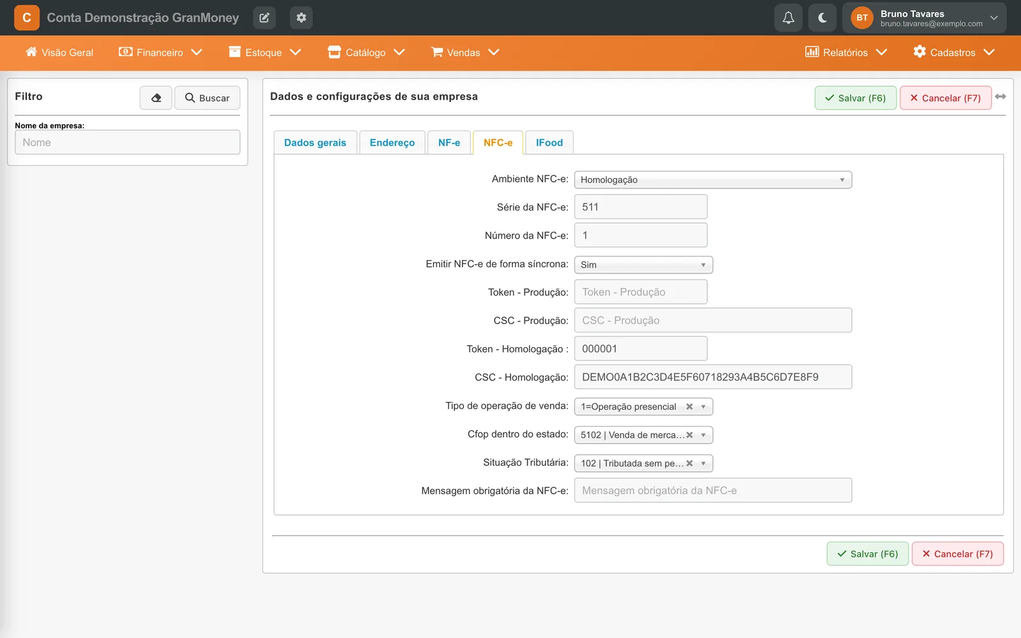
Task: Toggle dark mode moon icon
Action: click(822, 18)
